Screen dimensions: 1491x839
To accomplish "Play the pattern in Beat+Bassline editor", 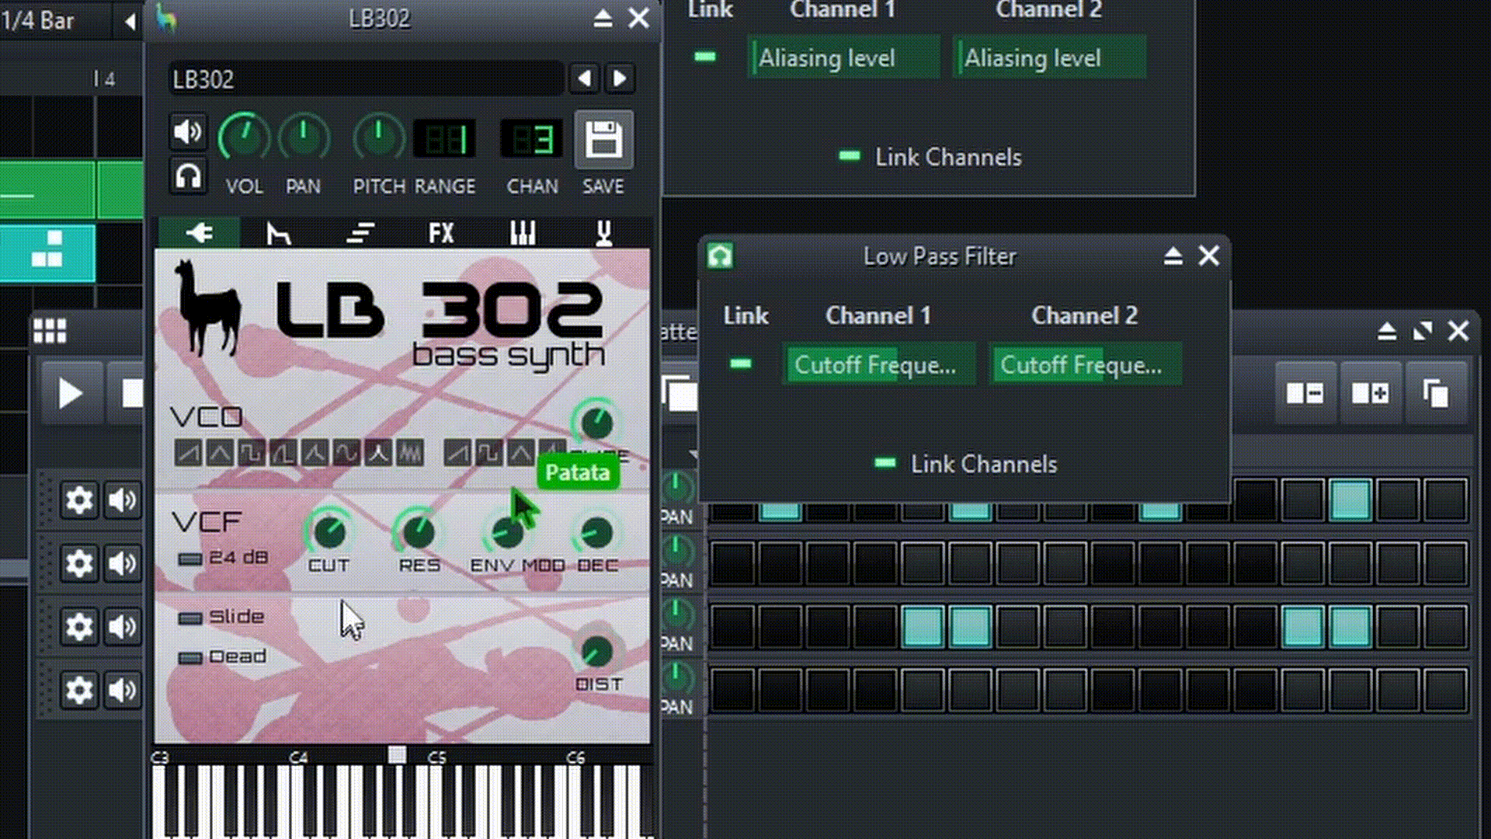I will coord(71,394).
